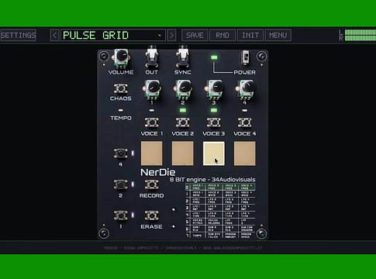Toggle the VOICE 2 button
Image resolution: width=376 pixels, height=279 pixels.
(x=183, y=122)
